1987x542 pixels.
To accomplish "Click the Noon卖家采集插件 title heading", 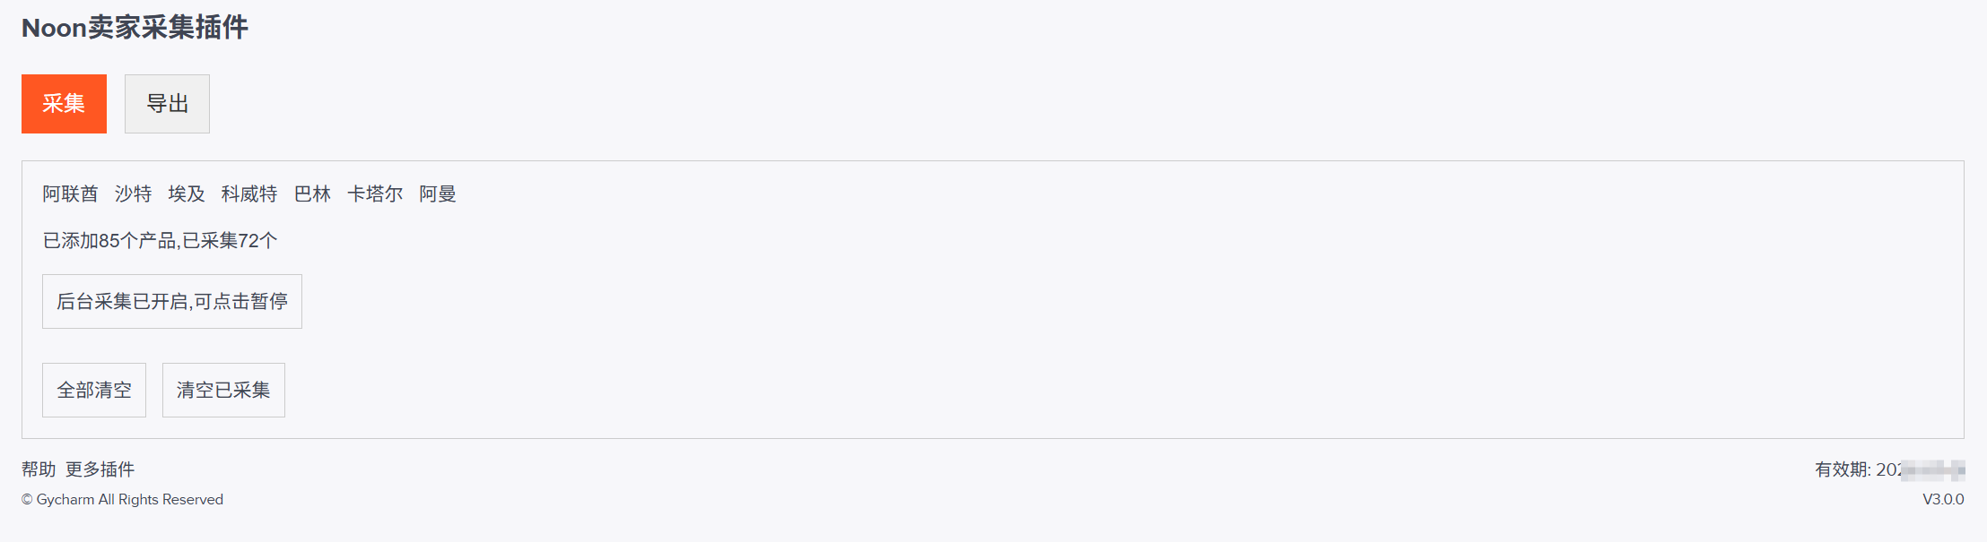I will [x=135, y=28].
